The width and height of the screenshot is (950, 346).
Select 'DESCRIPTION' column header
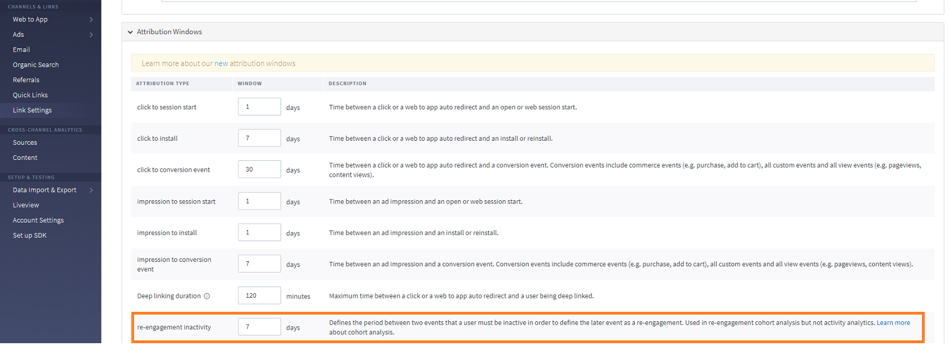pos(347,84)
